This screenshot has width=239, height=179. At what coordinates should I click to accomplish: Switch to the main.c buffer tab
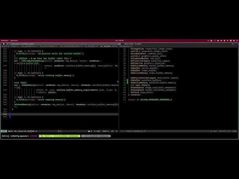[x=15, y=46]
